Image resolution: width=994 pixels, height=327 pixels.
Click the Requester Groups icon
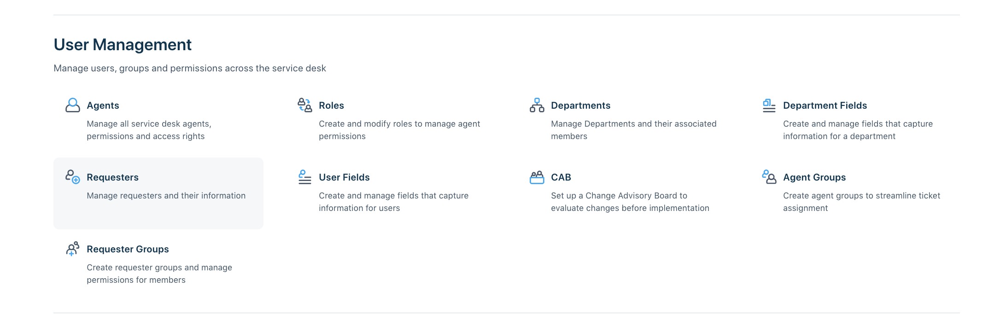(72, 249)
